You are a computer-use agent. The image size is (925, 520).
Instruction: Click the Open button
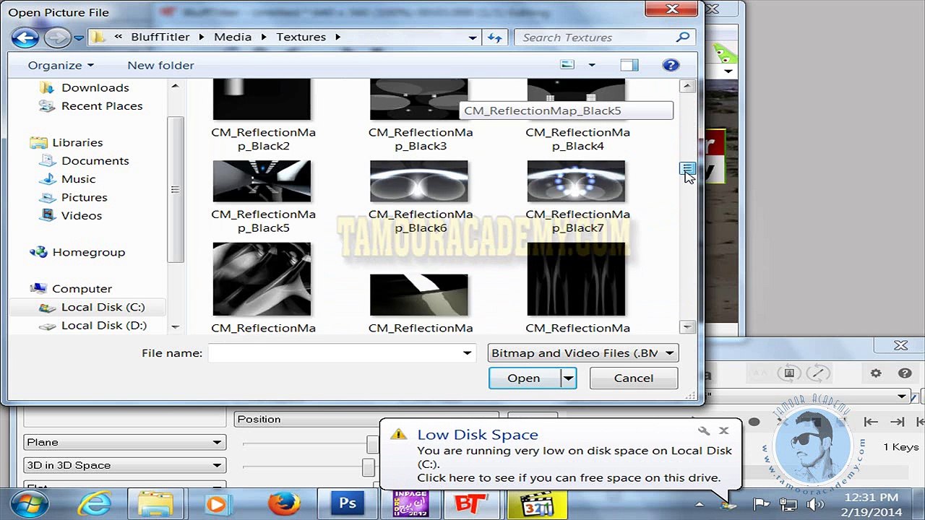[525, 378]
